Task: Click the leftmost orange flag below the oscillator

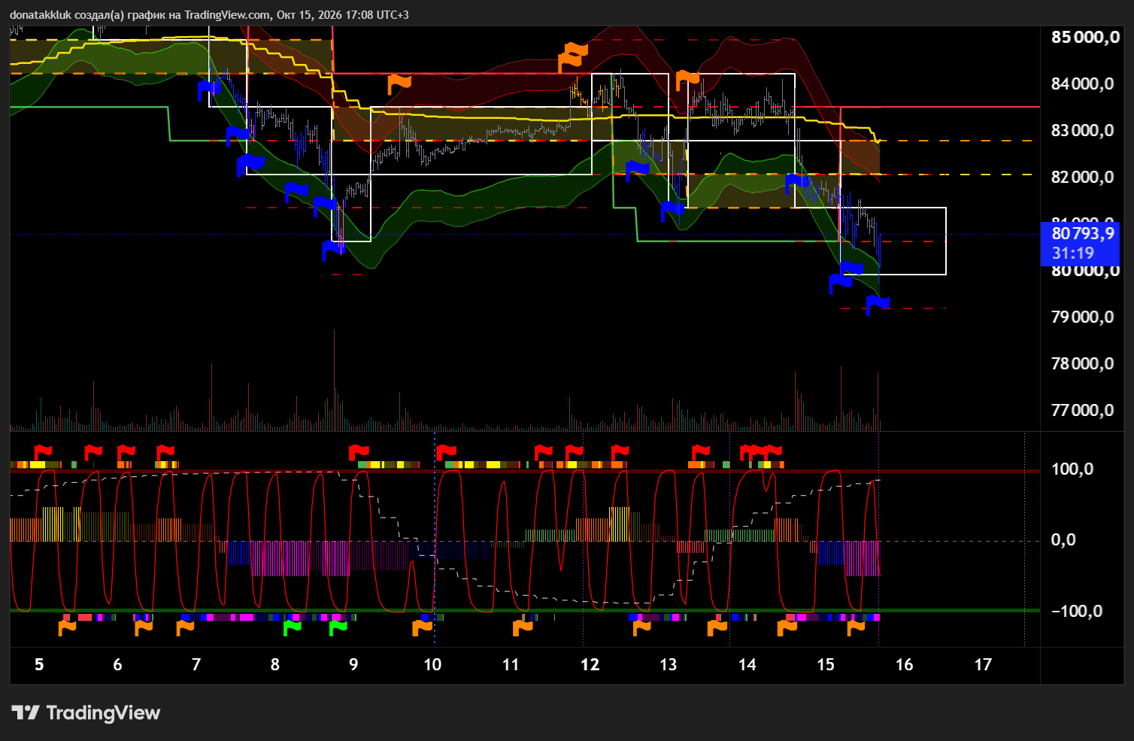Action: pyautogui.click(x=68, y=626)
